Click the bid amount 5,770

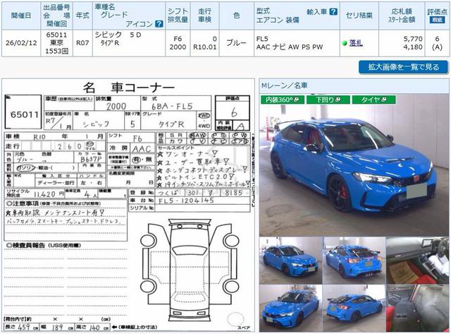(413, 39)
